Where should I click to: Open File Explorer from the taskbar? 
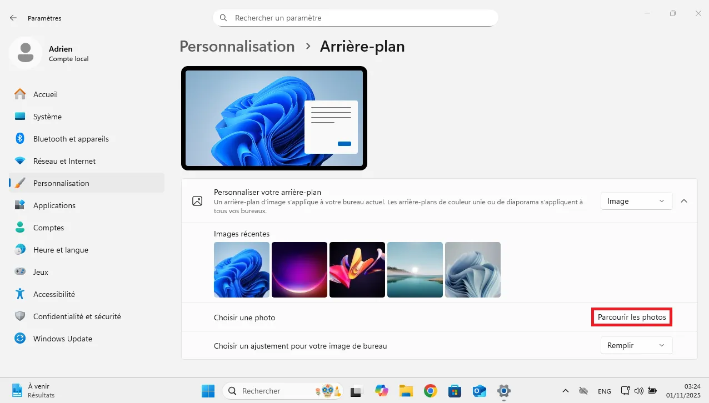(406, 391)
